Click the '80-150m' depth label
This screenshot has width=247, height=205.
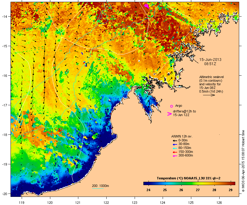click(185, 148)
